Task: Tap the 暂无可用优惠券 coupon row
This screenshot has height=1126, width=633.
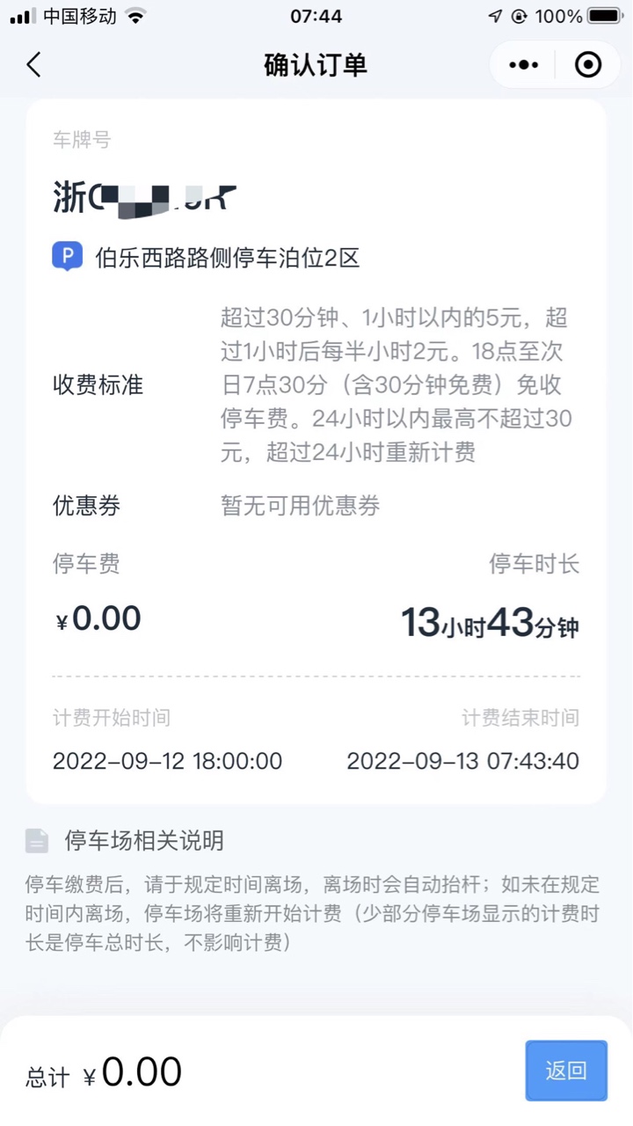Action: 300,506
